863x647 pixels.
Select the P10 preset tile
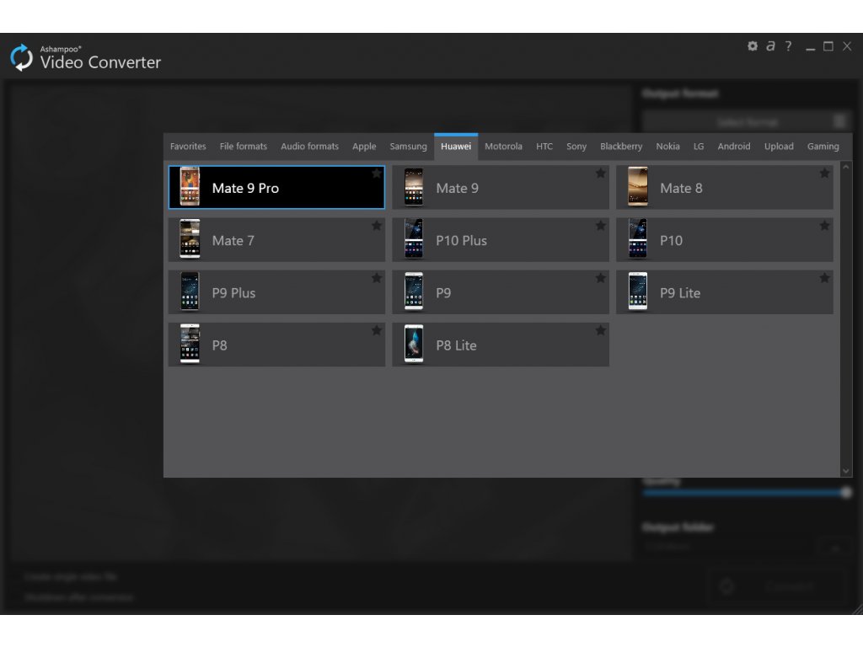[x=724, y=240]
